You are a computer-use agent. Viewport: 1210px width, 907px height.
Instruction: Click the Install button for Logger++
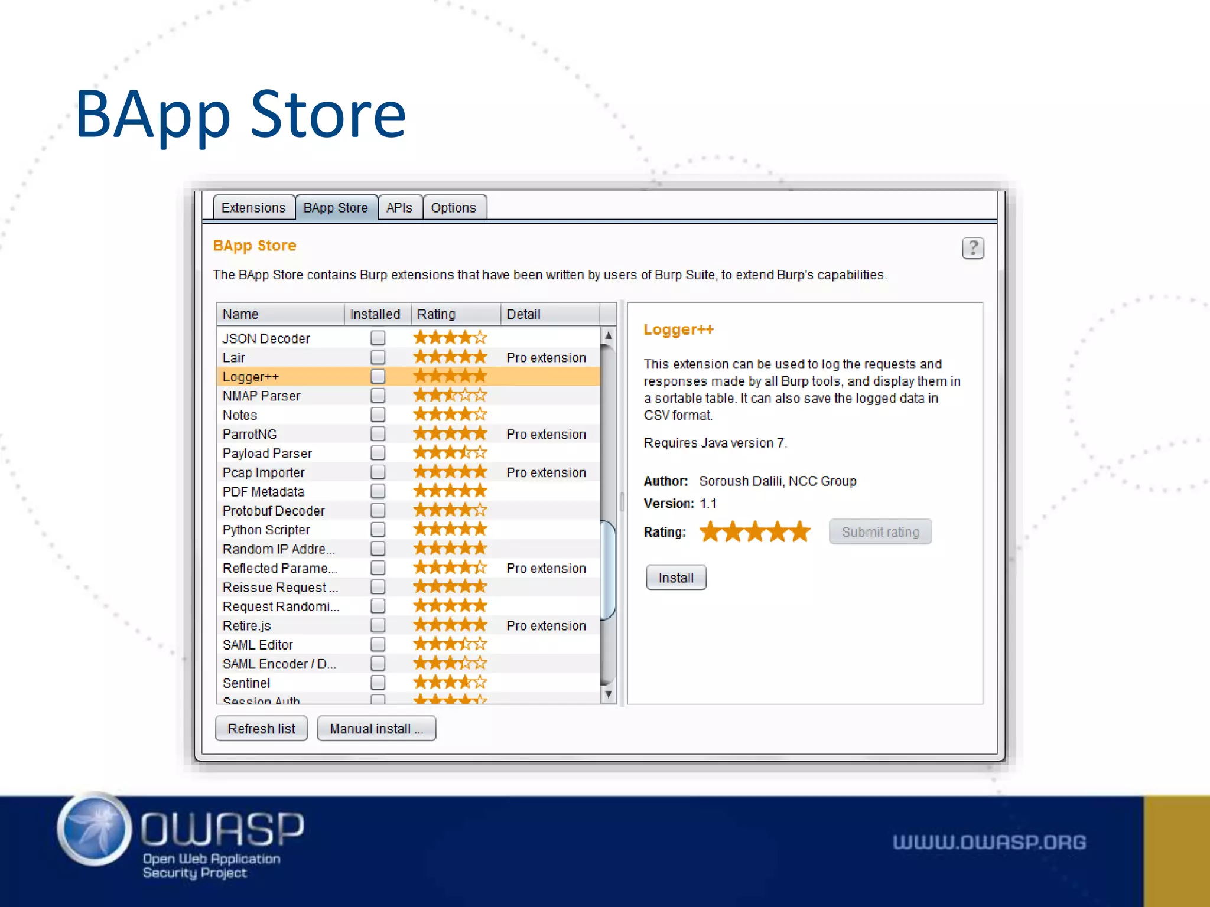click(x=676, y=578)
